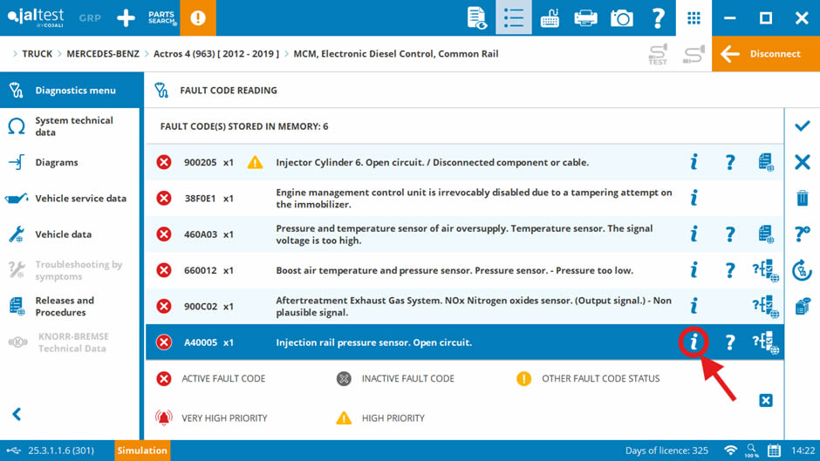
Task: Open info for fault 460A03
Action: [694, 234]
